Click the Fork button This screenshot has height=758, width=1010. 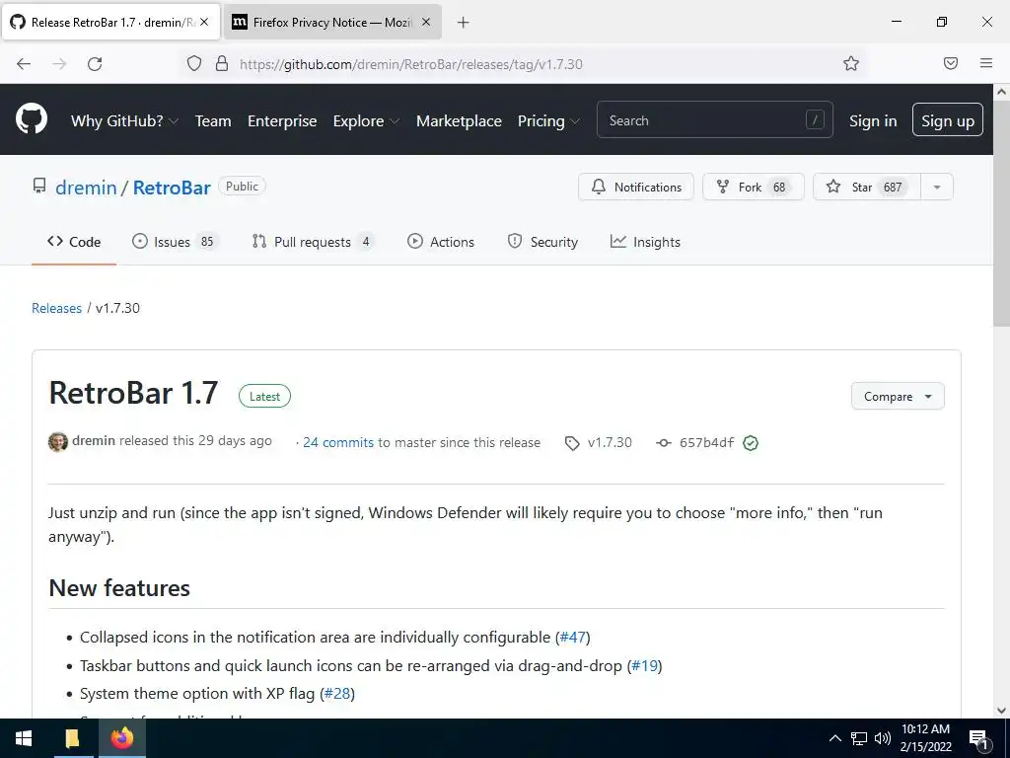point(753,187)
